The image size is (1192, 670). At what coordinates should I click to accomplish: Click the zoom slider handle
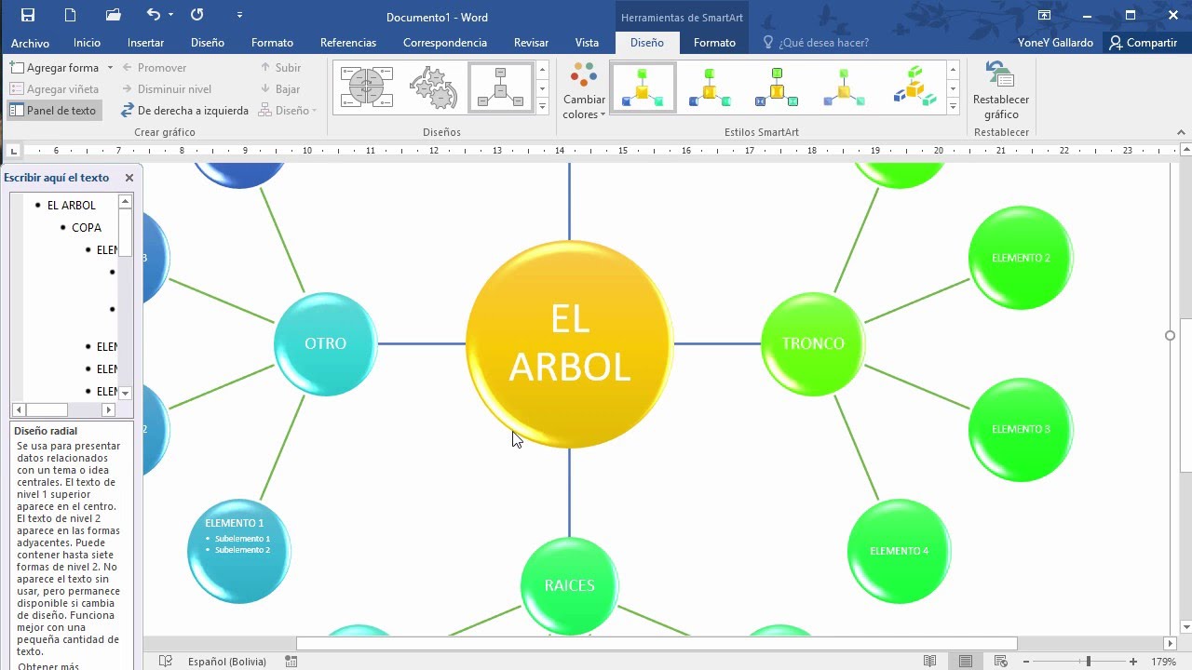tap(1089, 662)
